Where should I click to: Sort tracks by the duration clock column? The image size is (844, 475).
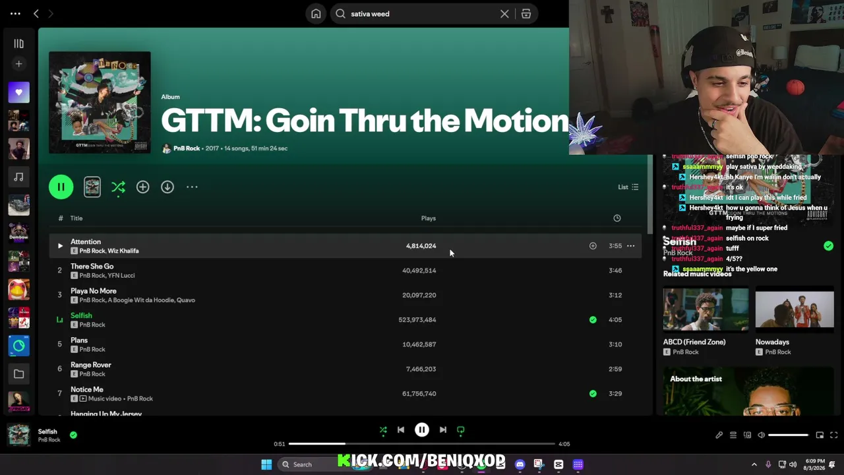[617, 218]
